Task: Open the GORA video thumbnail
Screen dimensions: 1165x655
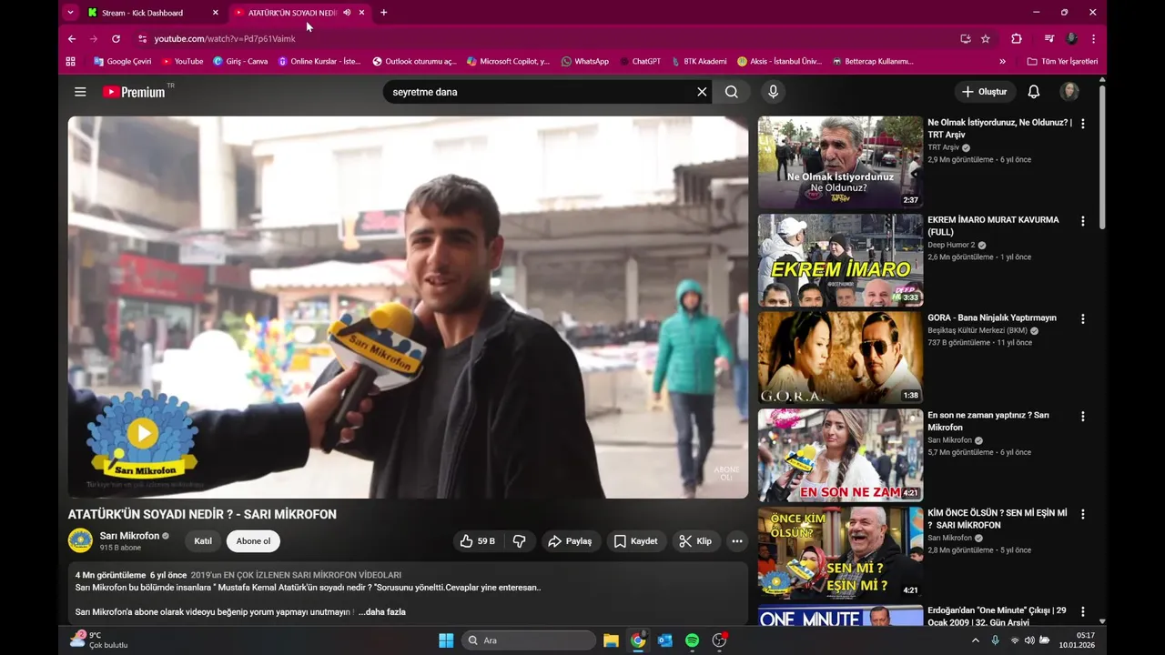Action: pyautogui.click(x=840, y=358)
